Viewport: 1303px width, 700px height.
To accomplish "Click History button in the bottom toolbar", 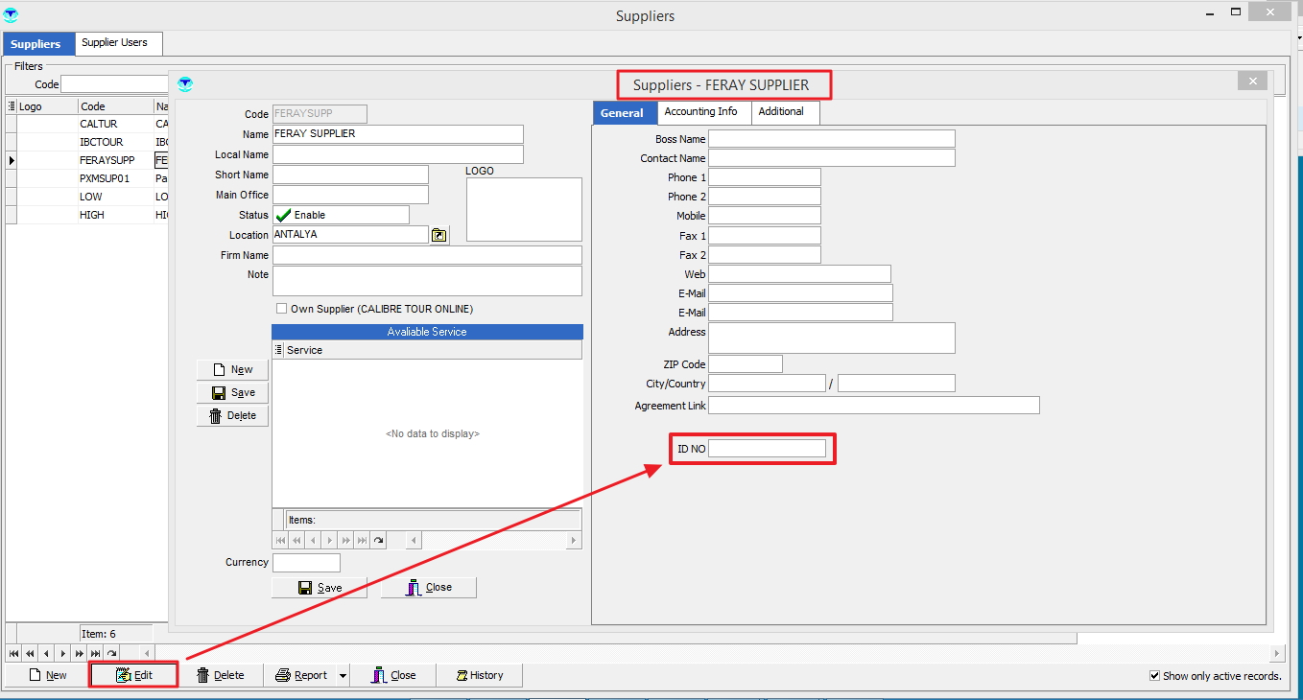I will pyautogui.click(x=480, y=675).
